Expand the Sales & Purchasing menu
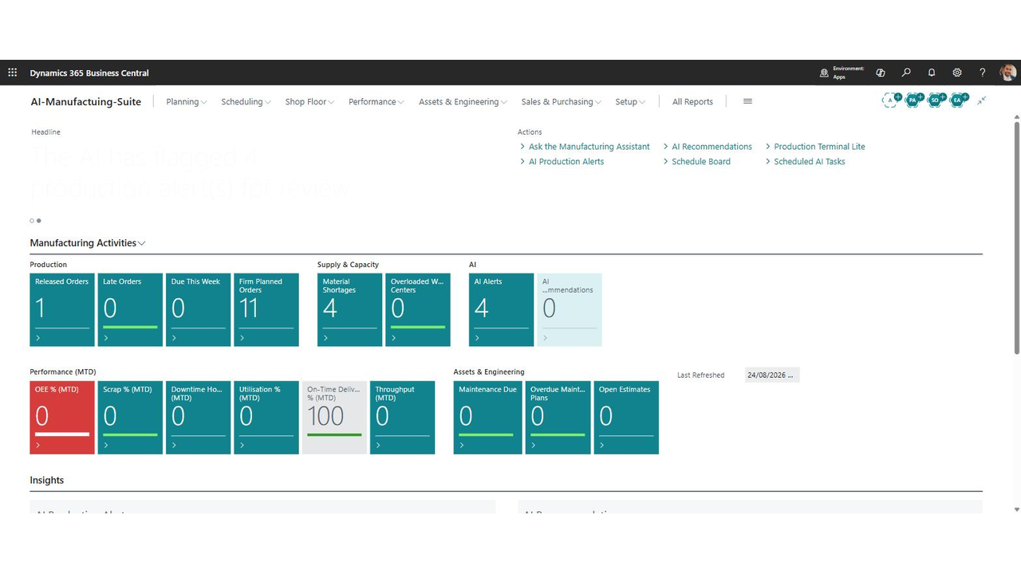This screenshot has height=574, width=1021. coord(561,102)
